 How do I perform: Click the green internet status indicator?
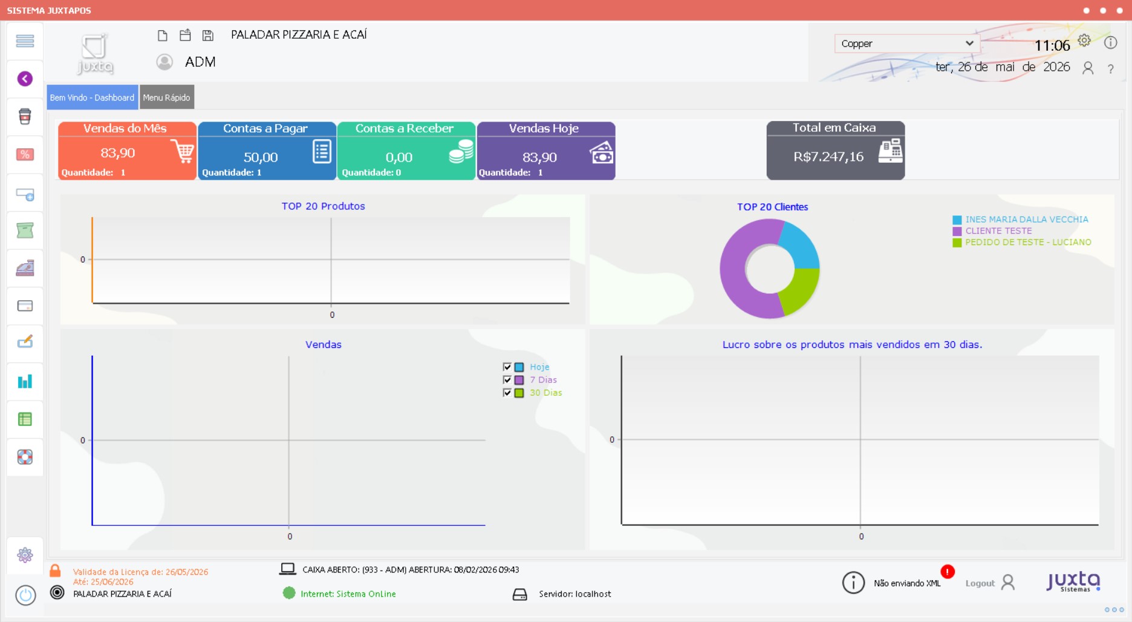tap(289, 593)
